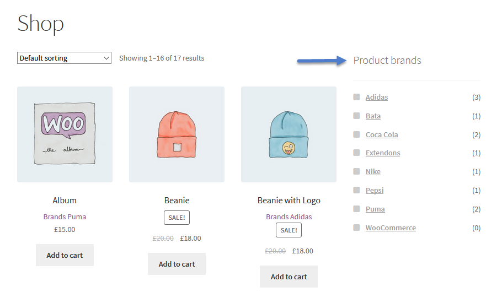Tick the Coca Cola brand checkbox
Viewport: 486px width, 303px height.
356,134
